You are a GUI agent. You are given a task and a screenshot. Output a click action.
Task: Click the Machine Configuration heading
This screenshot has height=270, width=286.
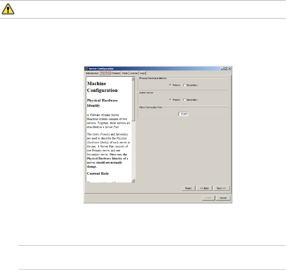[x=102, y=87]
